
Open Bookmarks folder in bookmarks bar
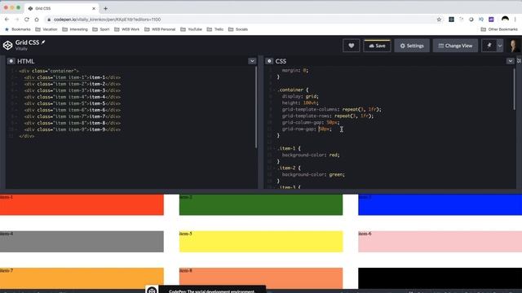coord(18,29)
